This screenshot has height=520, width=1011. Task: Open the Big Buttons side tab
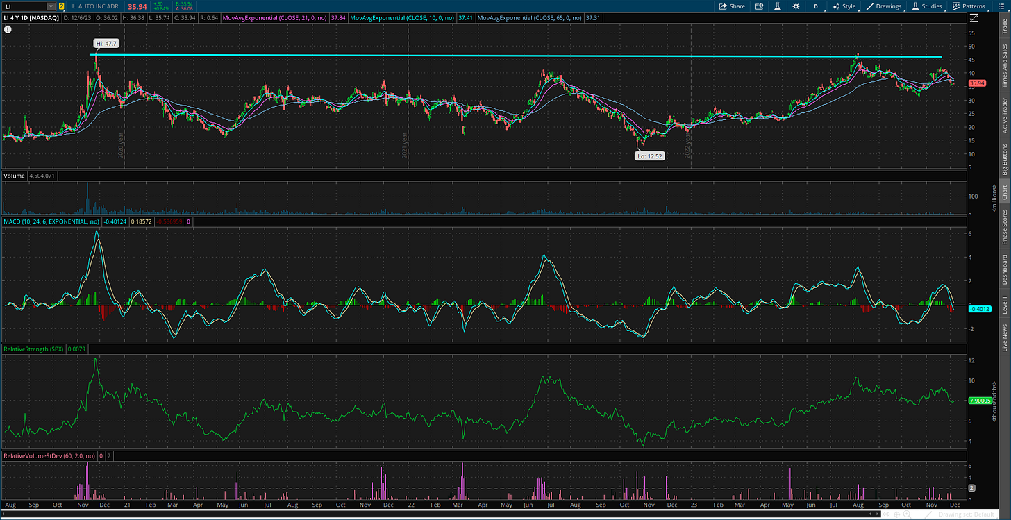pos(1004,160)
